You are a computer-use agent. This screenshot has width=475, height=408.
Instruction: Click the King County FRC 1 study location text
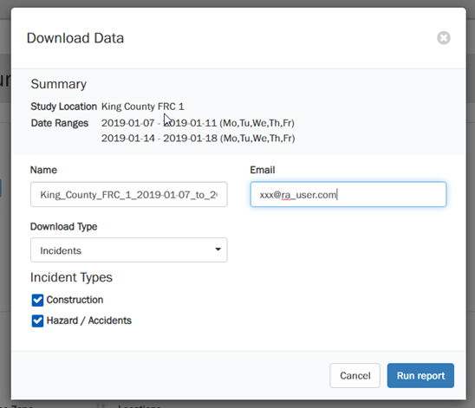[143, 107]
